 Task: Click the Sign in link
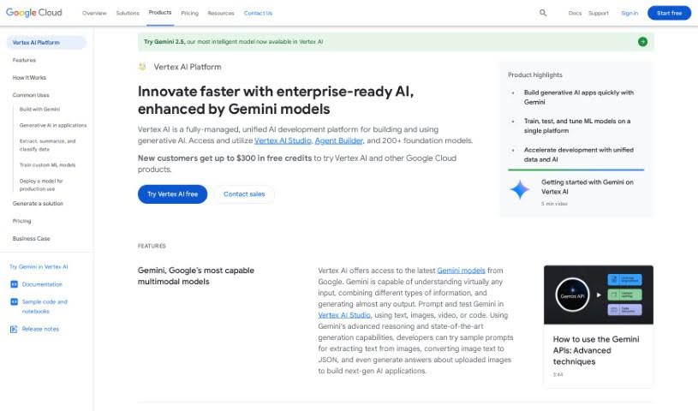pyautogui.click(x=629, y=14)
